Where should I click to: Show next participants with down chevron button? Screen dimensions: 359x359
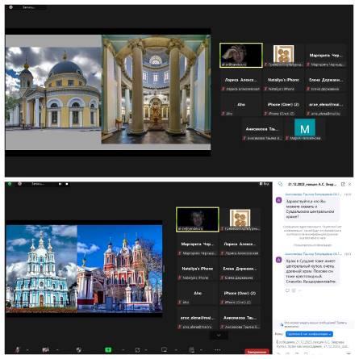219,335
